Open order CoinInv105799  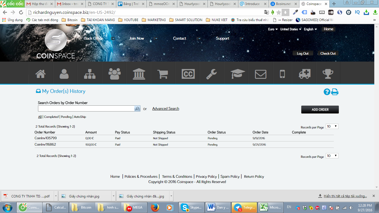pos(46,138)
